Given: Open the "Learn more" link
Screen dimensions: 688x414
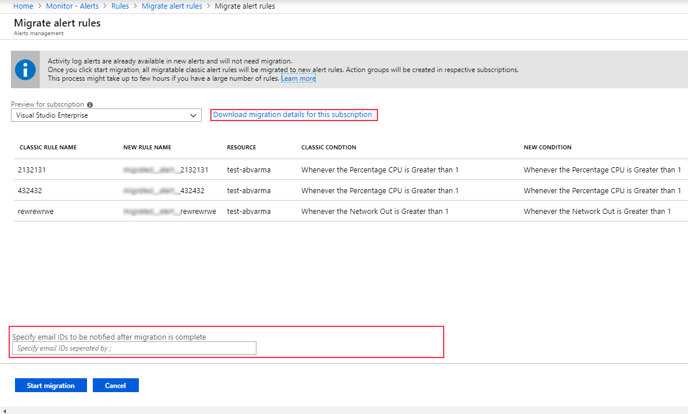Looking at the screenshot, I should (298, 78).
